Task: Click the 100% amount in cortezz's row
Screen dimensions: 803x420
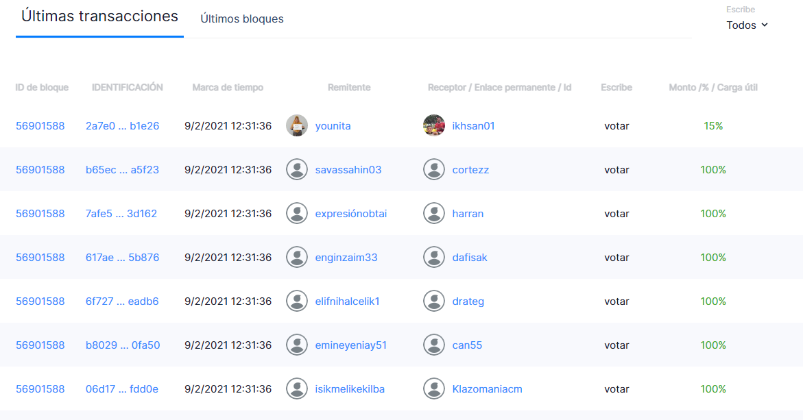Action: 713,170
